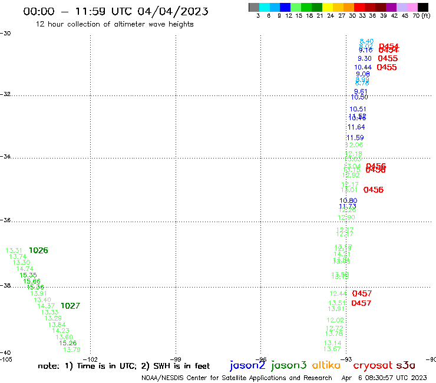Click the black swatch at the legend end
436x383 pixels.
pos(422,7)
